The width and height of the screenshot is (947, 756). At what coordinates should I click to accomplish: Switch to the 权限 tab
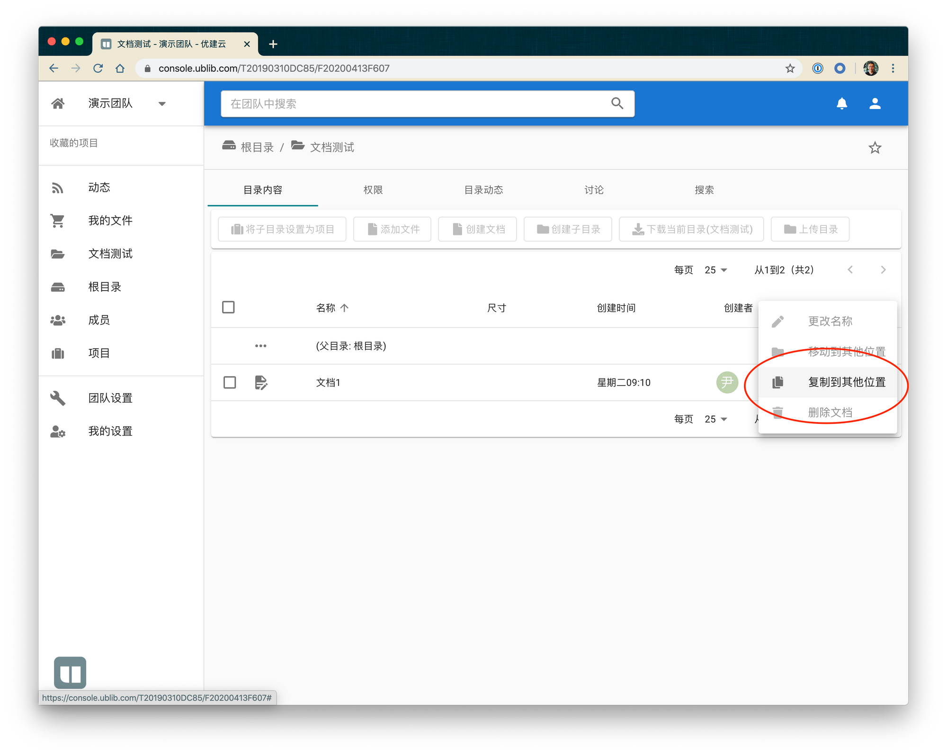pos(373,190)
